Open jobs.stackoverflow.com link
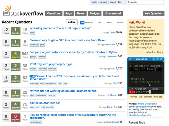The width and height of the screenshot is (169, 126). pos(140,115)
